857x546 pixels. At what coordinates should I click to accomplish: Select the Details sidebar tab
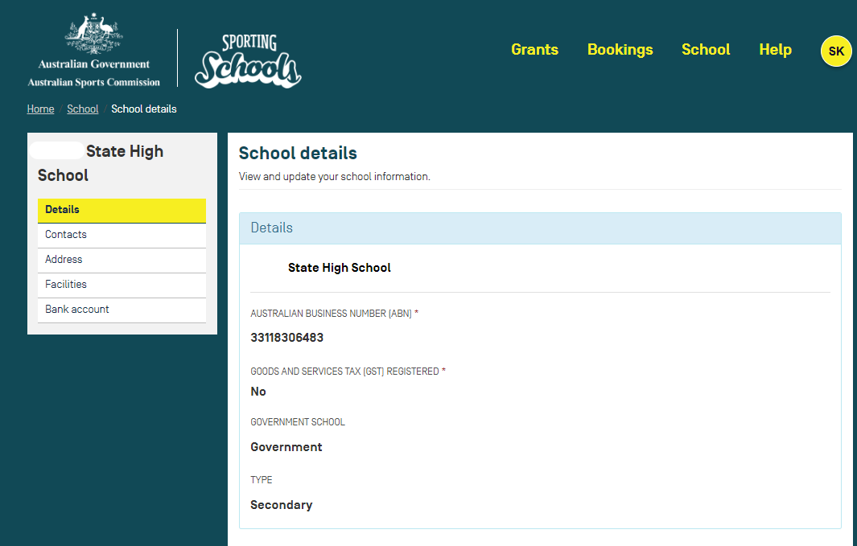[x=122, y=210]
